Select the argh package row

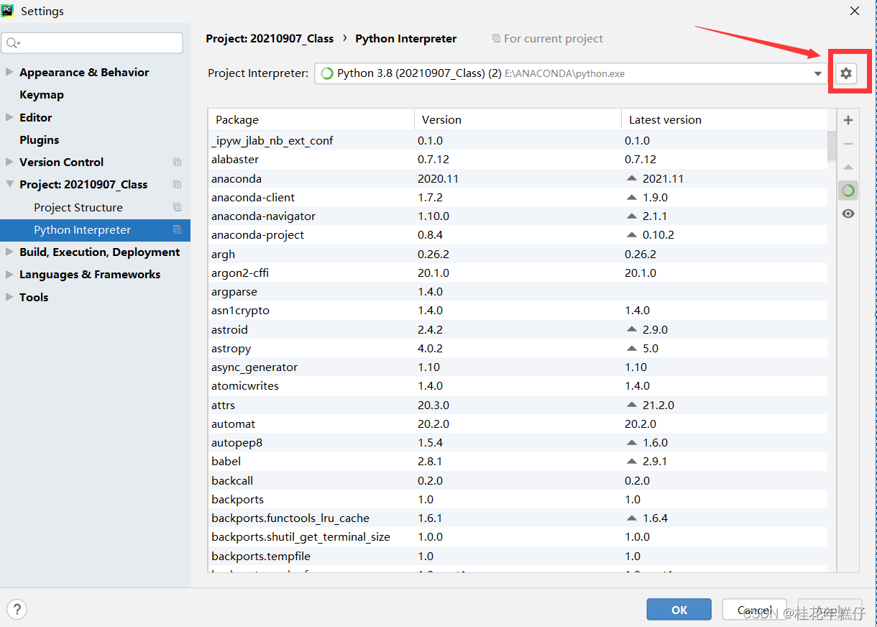[518, 254]
